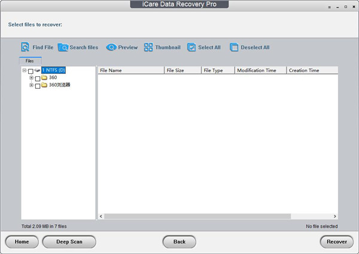
Task: Click the Preview eye icon
Action: 111,47
